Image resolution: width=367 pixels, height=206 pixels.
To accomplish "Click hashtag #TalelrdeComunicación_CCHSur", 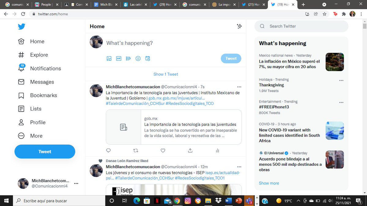I will [x=135, y=103].
